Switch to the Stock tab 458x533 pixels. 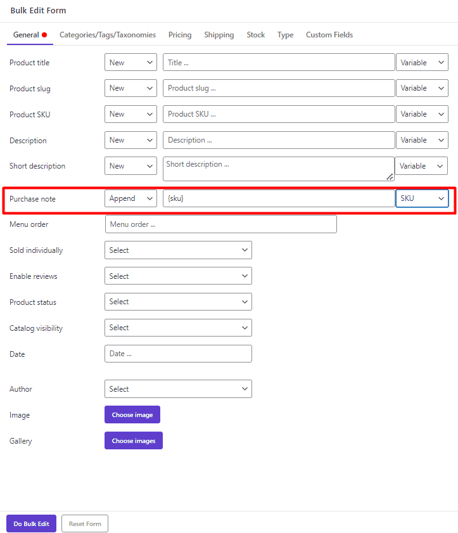coord(255,35)
